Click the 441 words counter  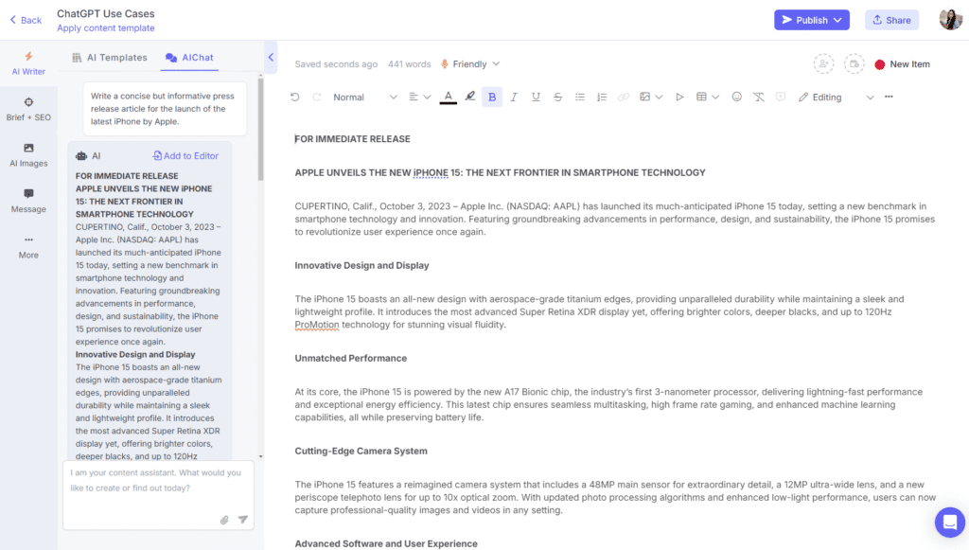[409, 64]
